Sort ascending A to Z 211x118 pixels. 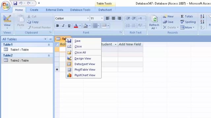click(202, 16)
